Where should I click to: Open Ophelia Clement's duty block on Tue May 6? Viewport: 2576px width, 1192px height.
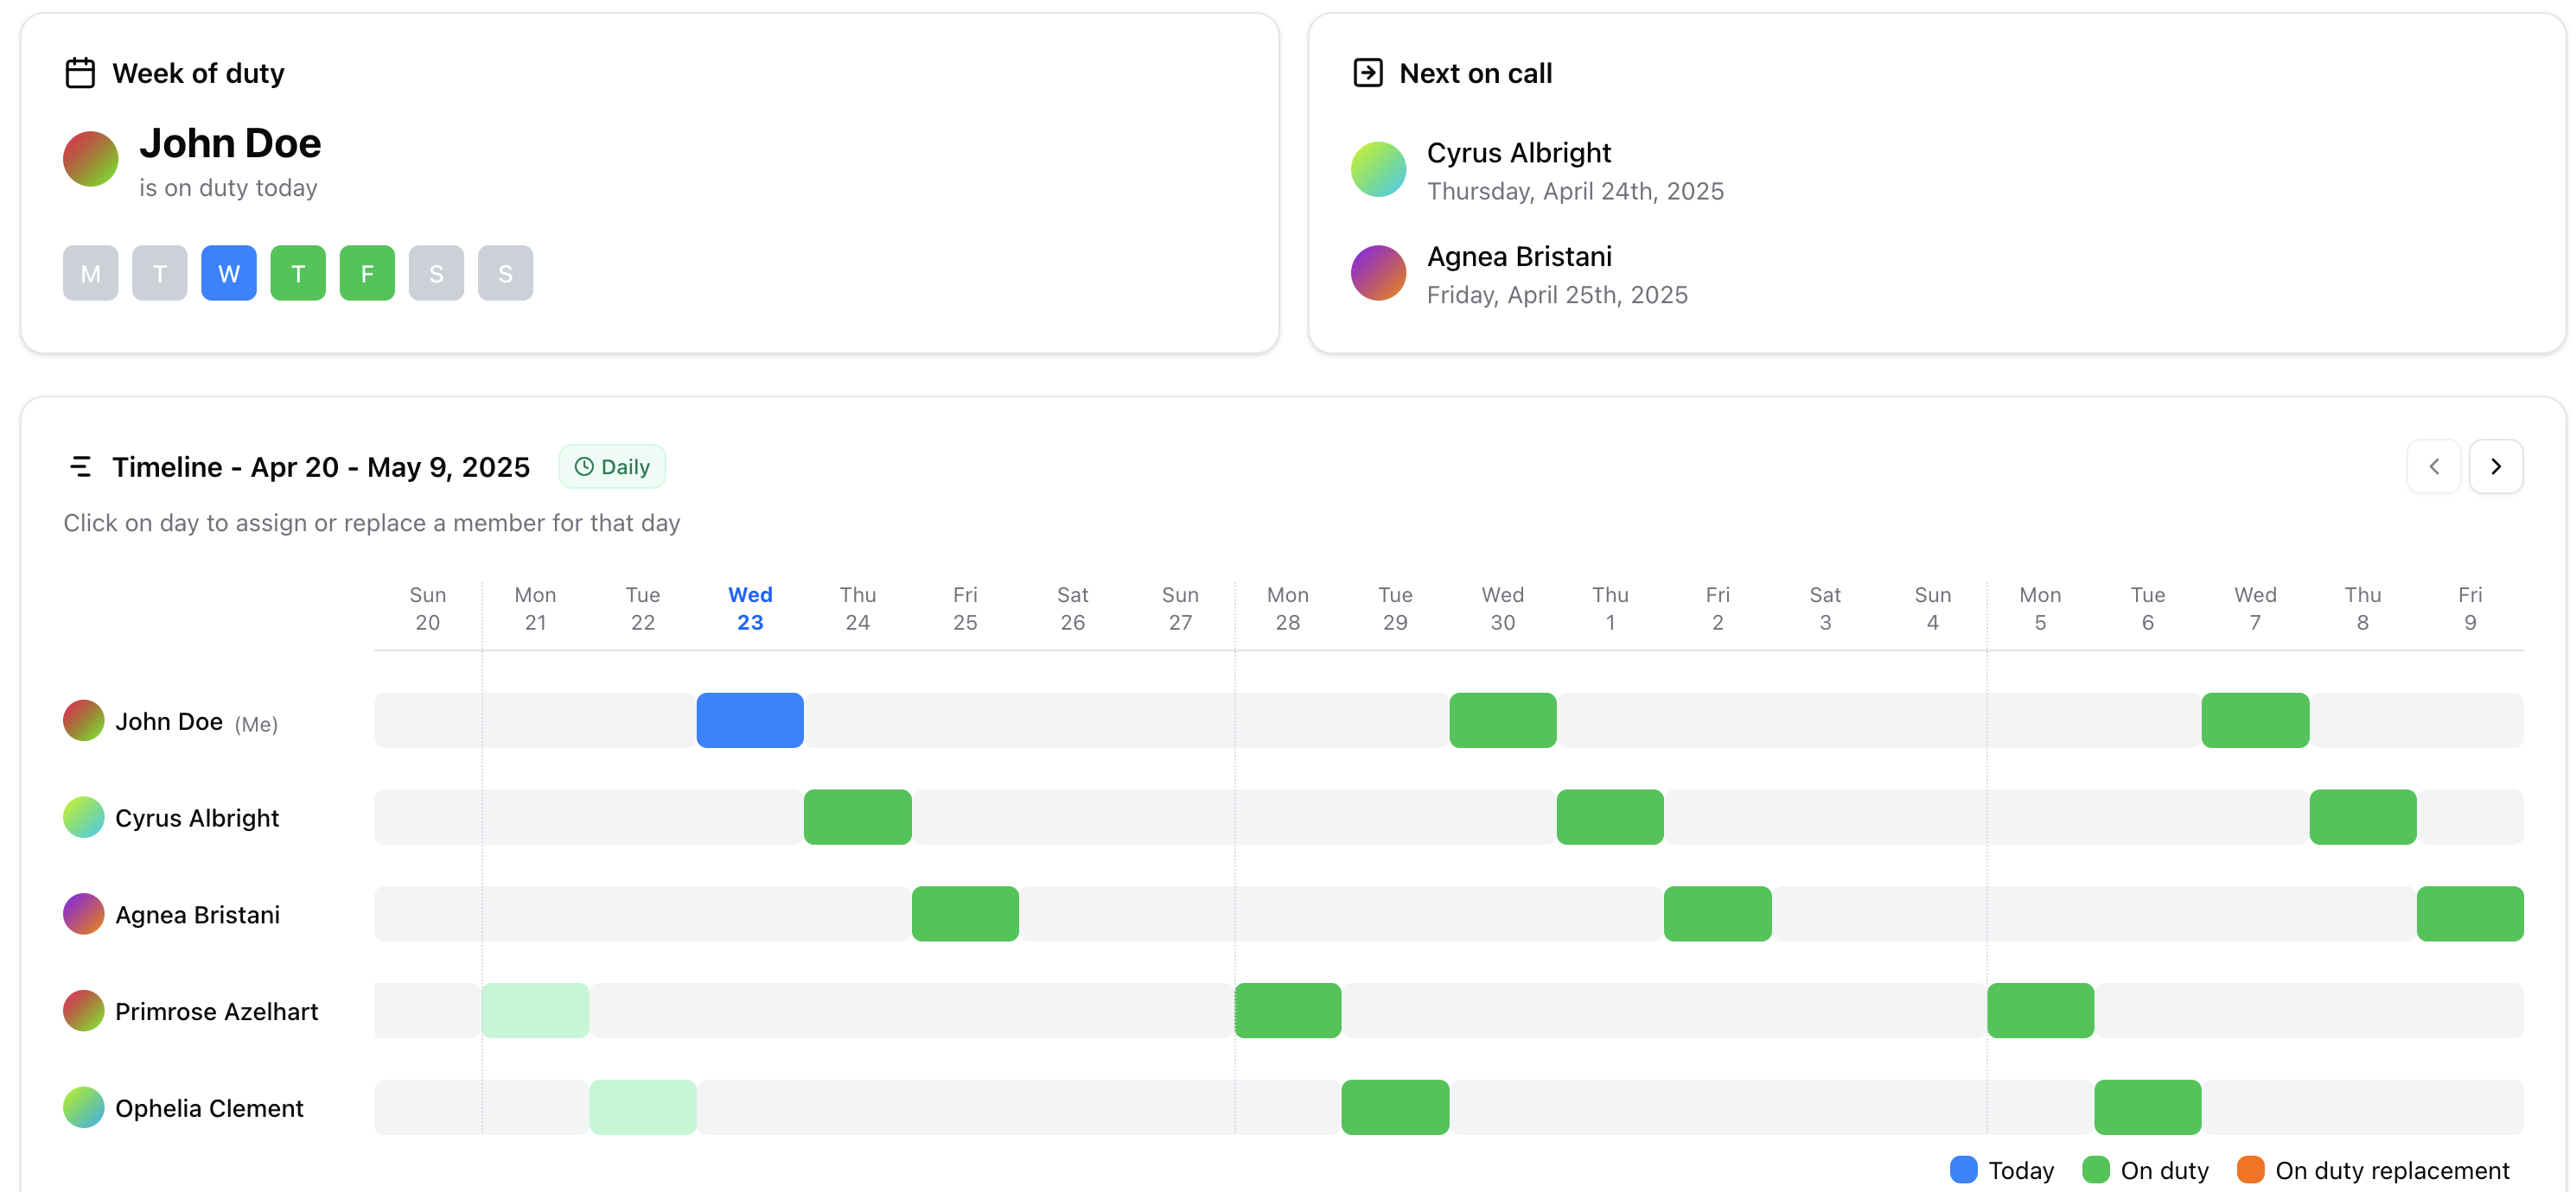pyautogui.click(x=2148, y=1108)
